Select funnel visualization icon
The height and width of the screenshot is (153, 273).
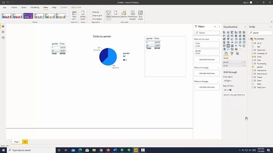[228, 39]
